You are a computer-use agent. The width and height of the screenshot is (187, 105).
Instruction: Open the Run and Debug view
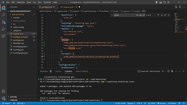tap(4, 29)
